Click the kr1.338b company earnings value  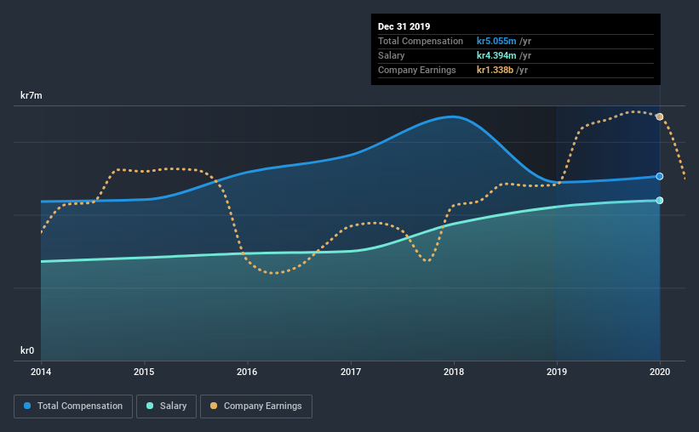click(x=495, y=70)
